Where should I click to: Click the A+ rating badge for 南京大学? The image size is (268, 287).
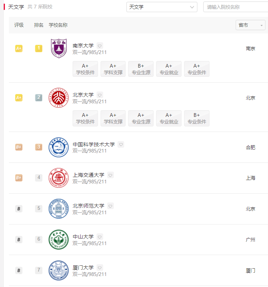pos(19,49)
